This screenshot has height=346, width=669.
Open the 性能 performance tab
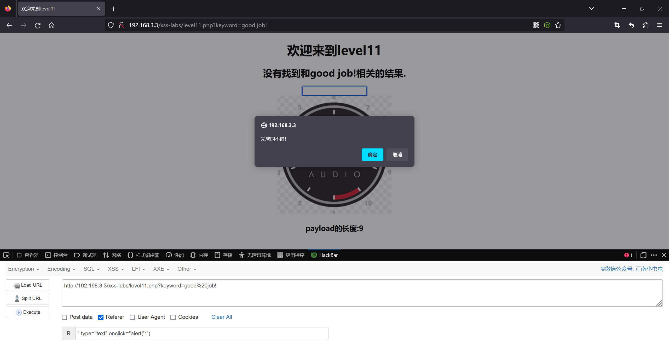[x=175, y=255]
